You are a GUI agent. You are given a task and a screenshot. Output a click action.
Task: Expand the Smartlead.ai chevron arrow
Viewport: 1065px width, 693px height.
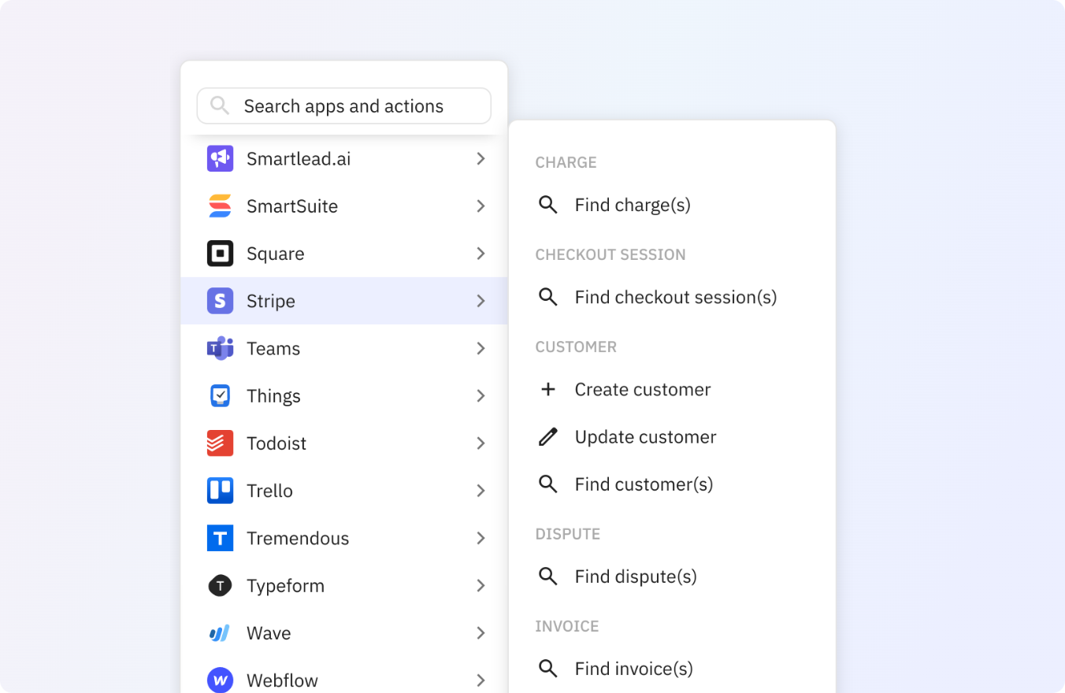coord(481,159)
